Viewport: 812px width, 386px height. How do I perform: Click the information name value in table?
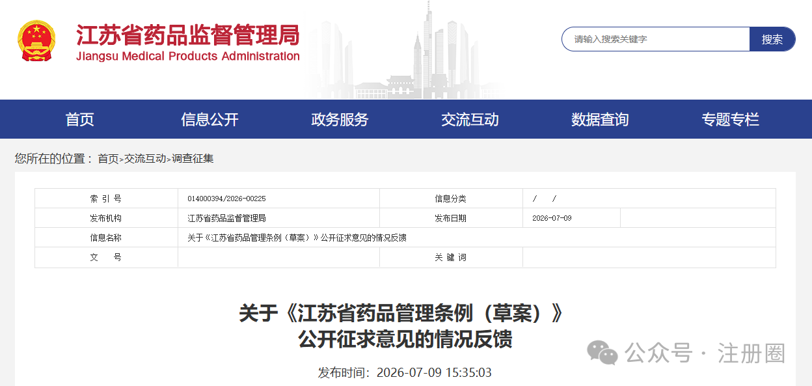297,238
